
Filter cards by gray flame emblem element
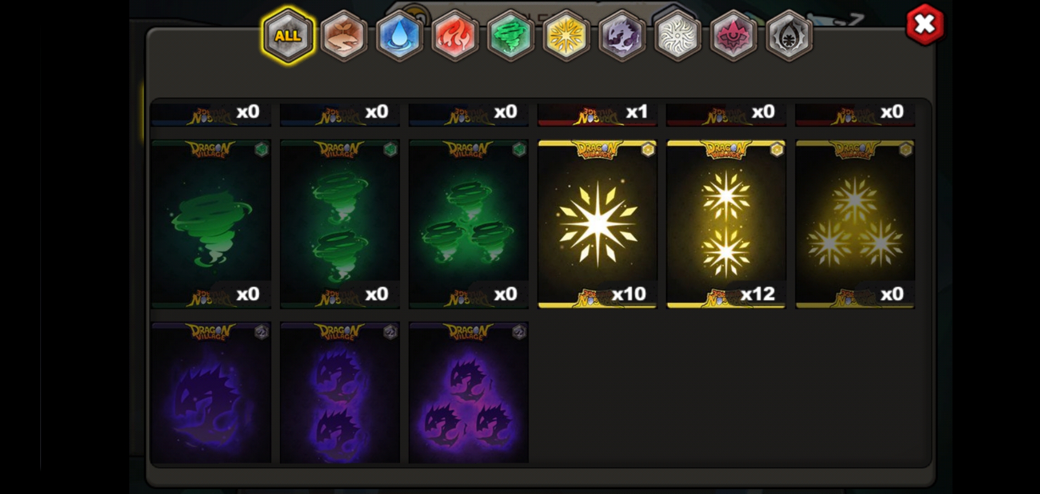(789, 36)
